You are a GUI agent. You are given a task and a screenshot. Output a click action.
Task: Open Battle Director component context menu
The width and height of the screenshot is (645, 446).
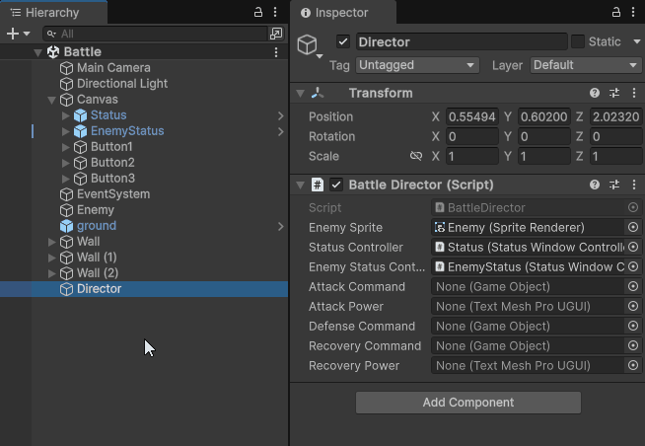pyautogui.click(x=632, y=185)
